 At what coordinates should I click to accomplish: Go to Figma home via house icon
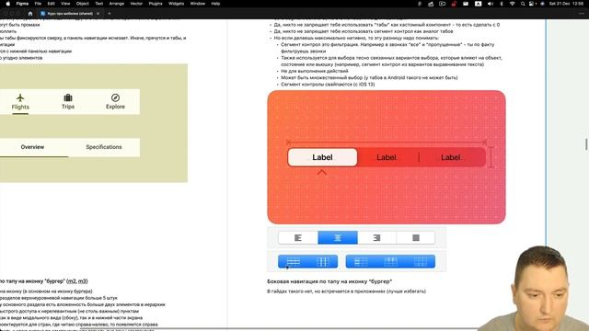point(30,14)
